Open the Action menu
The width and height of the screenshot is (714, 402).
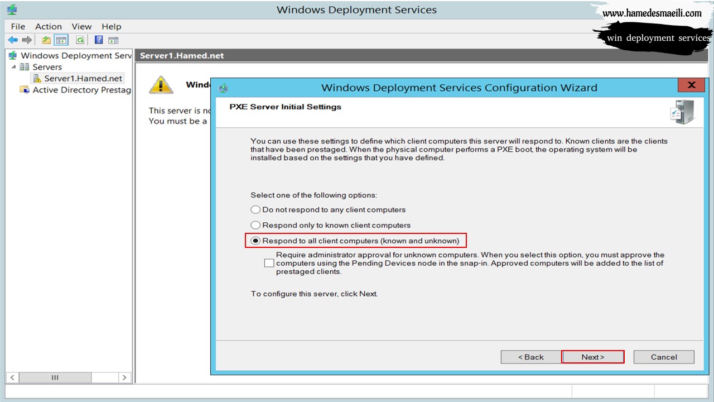[x=49, y=26]
